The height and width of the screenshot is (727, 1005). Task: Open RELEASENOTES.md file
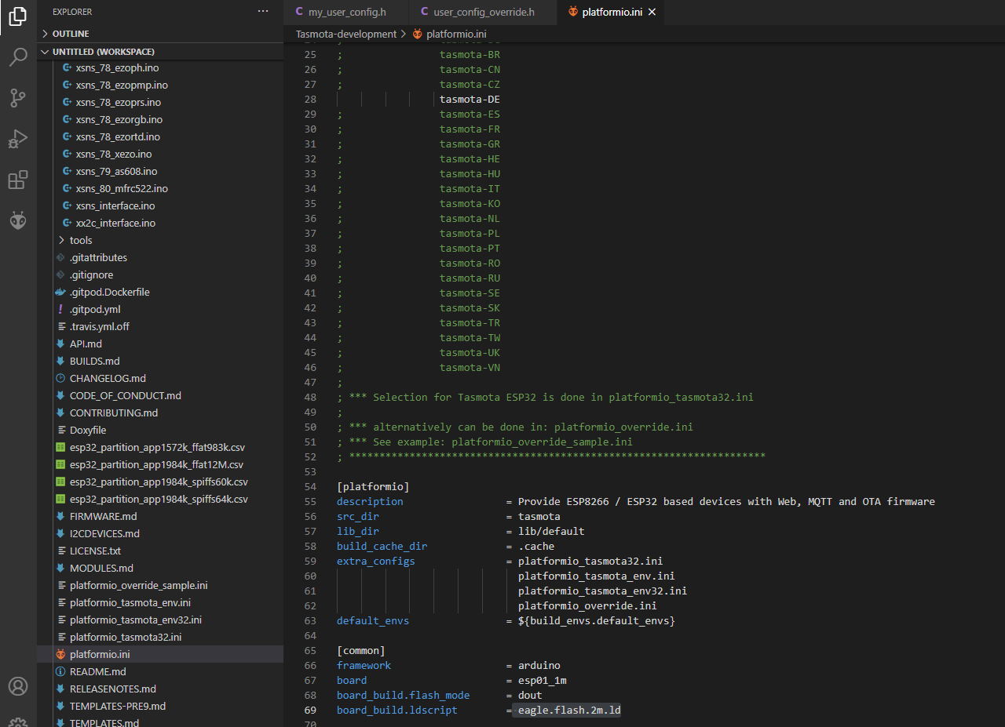pos(113,689)
